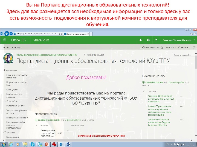197x147 pixels.
Task: Click 'Документация' heading in left navigation
Action: point(10,71)
